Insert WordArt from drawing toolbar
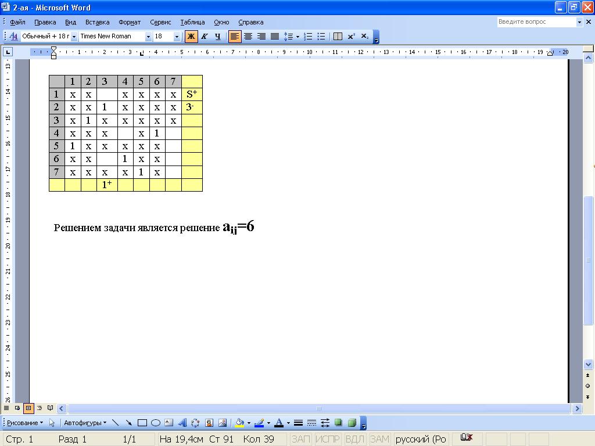The width and height of the screenshot is (595, 446). point(182,423)
